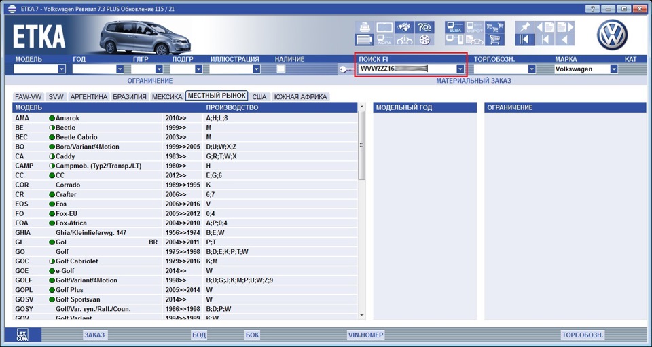Select the Amarok model row
This screenshot has height=347, width=652.
(x=185, y=118)
